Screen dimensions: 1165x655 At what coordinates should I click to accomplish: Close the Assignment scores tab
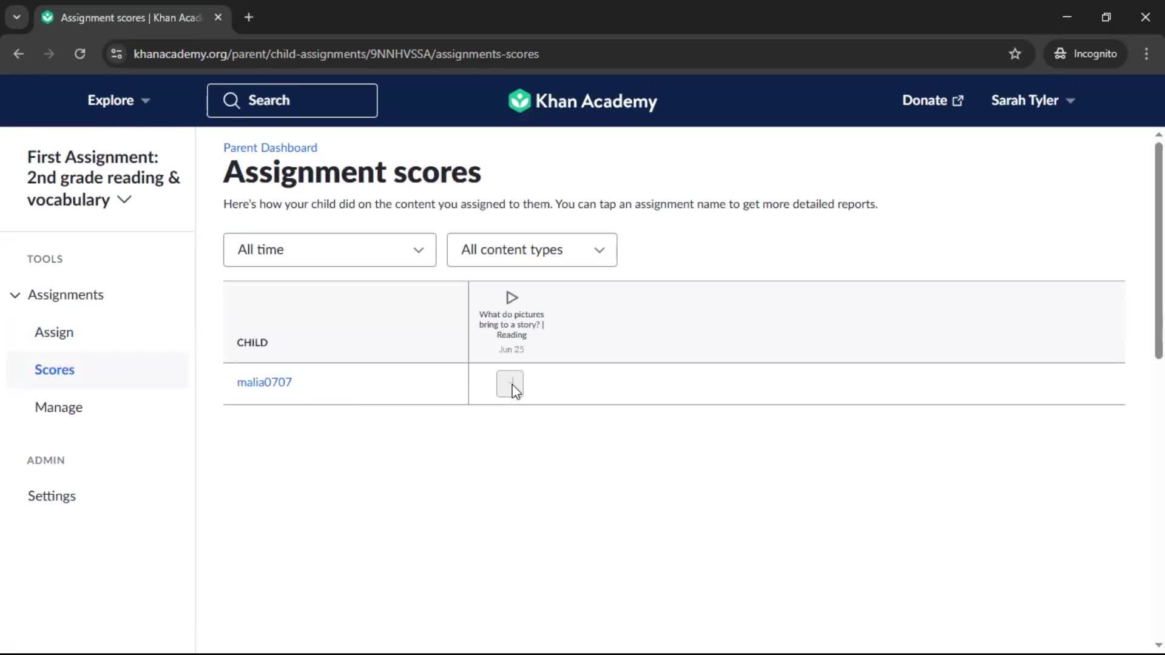coord(218,18)
